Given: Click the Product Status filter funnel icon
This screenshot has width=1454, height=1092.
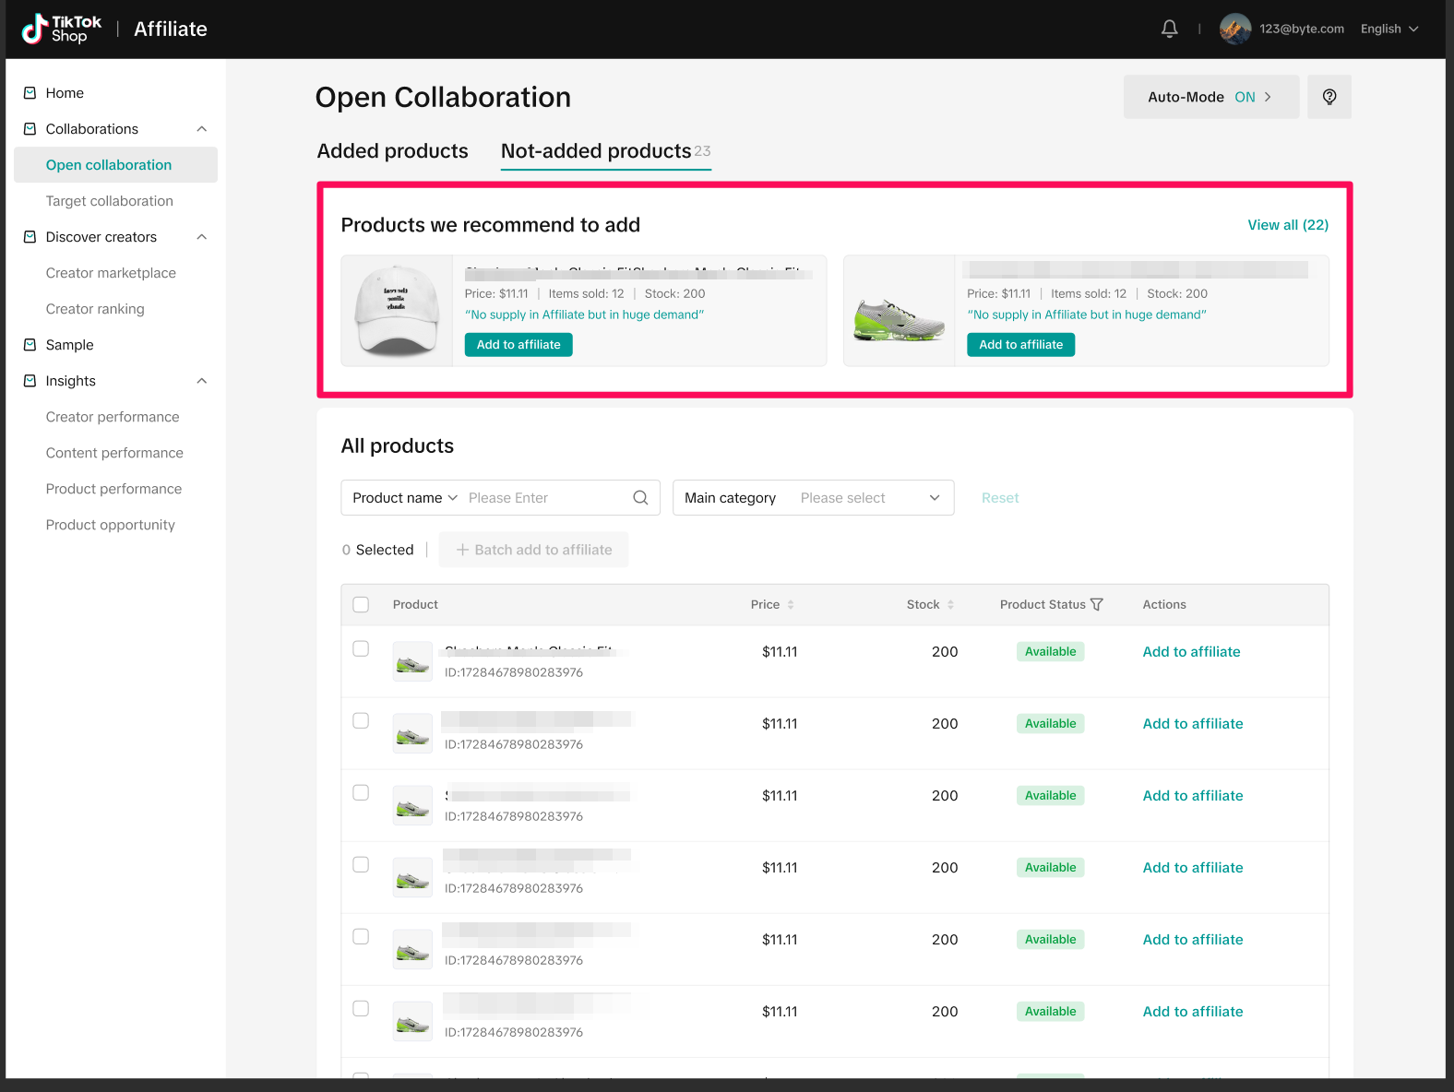Looking at the screenshot, I should 1097,605.
